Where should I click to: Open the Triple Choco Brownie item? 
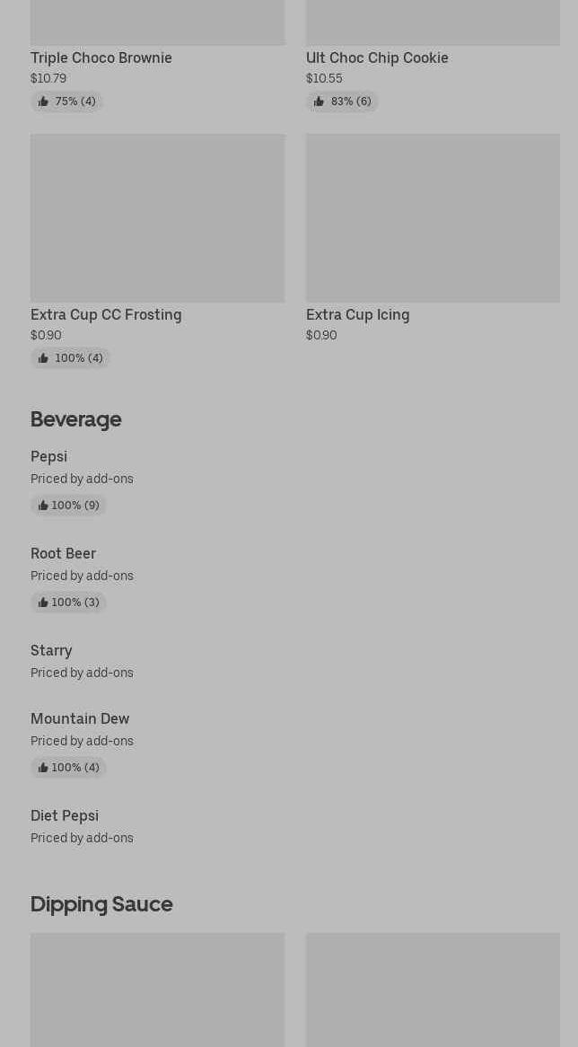coord(101,57)
